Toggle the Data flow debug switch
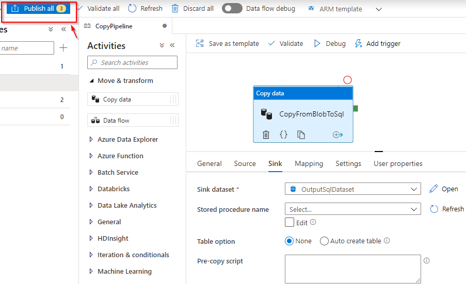This screenshot has width=466, height=284. click(232, 9)
